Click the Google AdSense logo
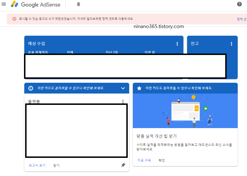The image size is (247, 176). click(x=36, y=5)
